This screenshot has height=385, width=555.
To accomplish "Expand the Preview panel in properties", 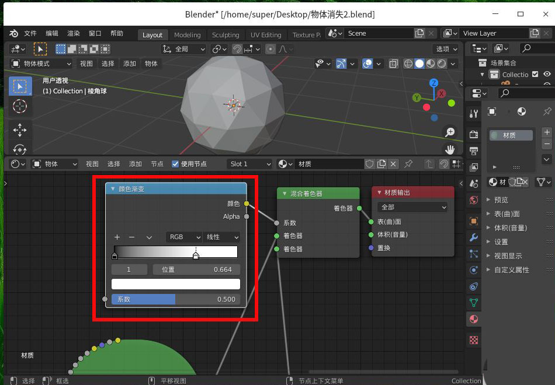I will (501, 200).
